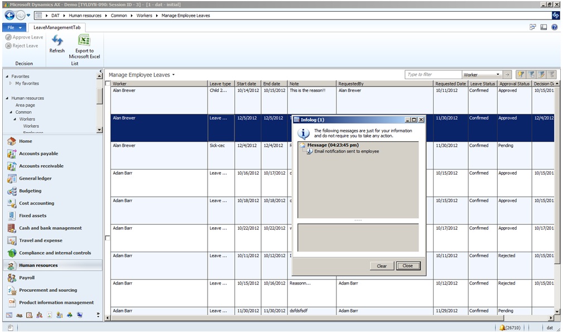Open Product information management icon

click(12, 302)
